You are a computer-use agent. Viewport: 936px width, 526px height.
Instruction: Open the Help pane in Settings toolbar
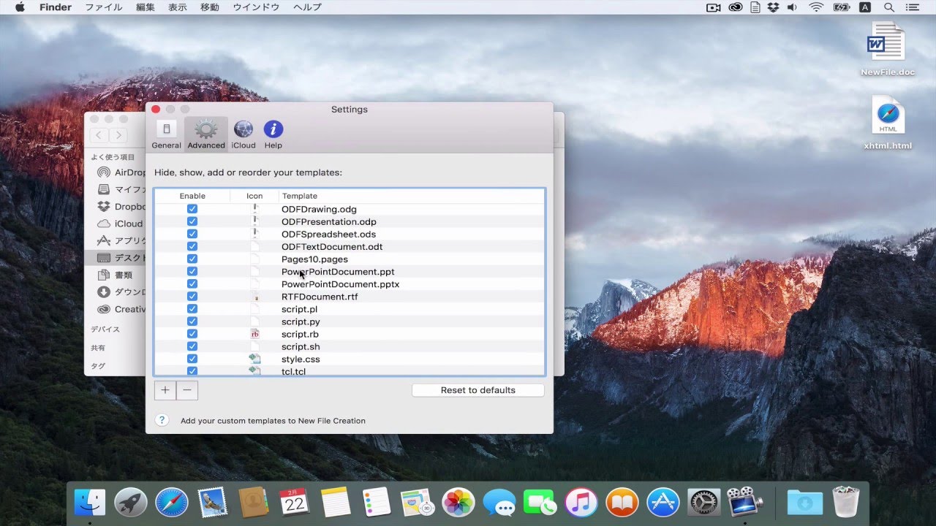pyautogui.click(x=273, y=135)
